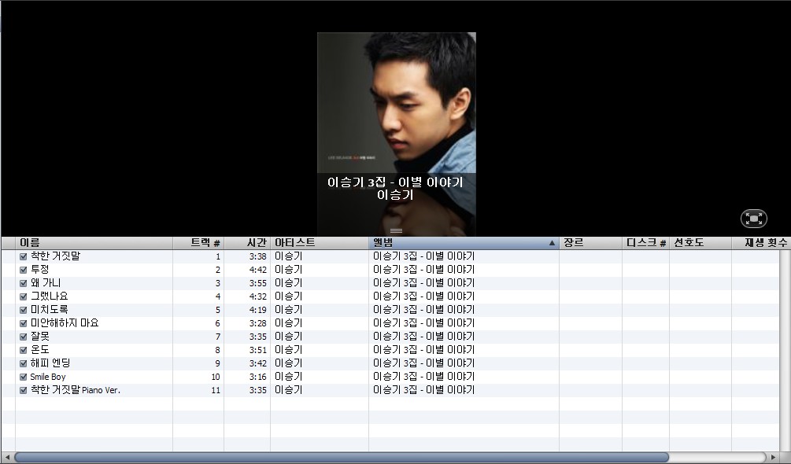Sort by the 디스크 # column header

(645, 243)
